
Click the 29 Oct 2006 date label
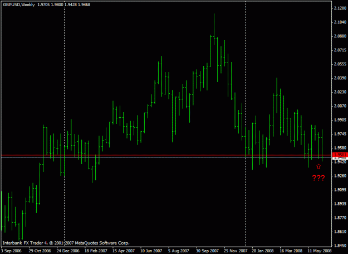(40, 251)
